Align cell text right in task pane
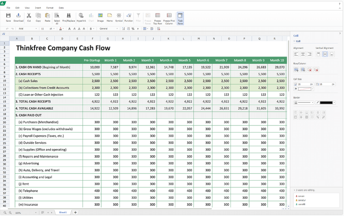344x216 pixels. click(x=310, y=54)
